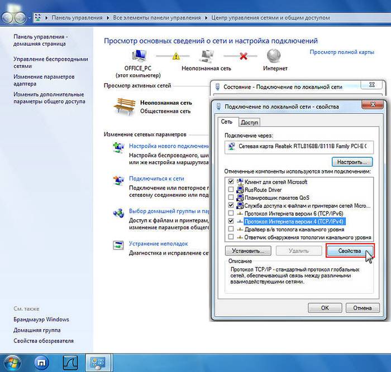Expand arrow after Все элементы панели управления
Image resolution: width=391 pixels, height=372 pixels.
pos(206,18)
